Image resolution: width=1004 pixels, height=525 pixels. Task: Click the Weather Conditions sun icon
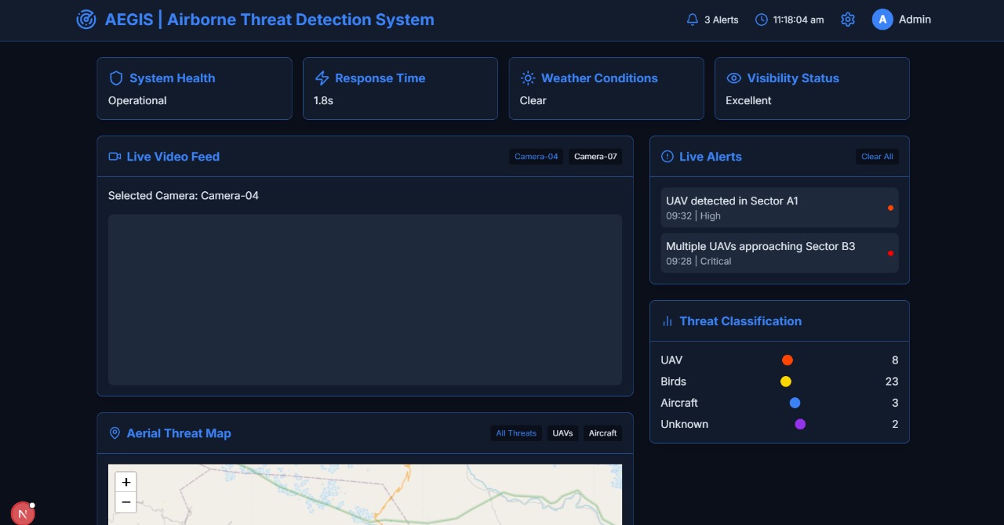click(x=528, y=78)
